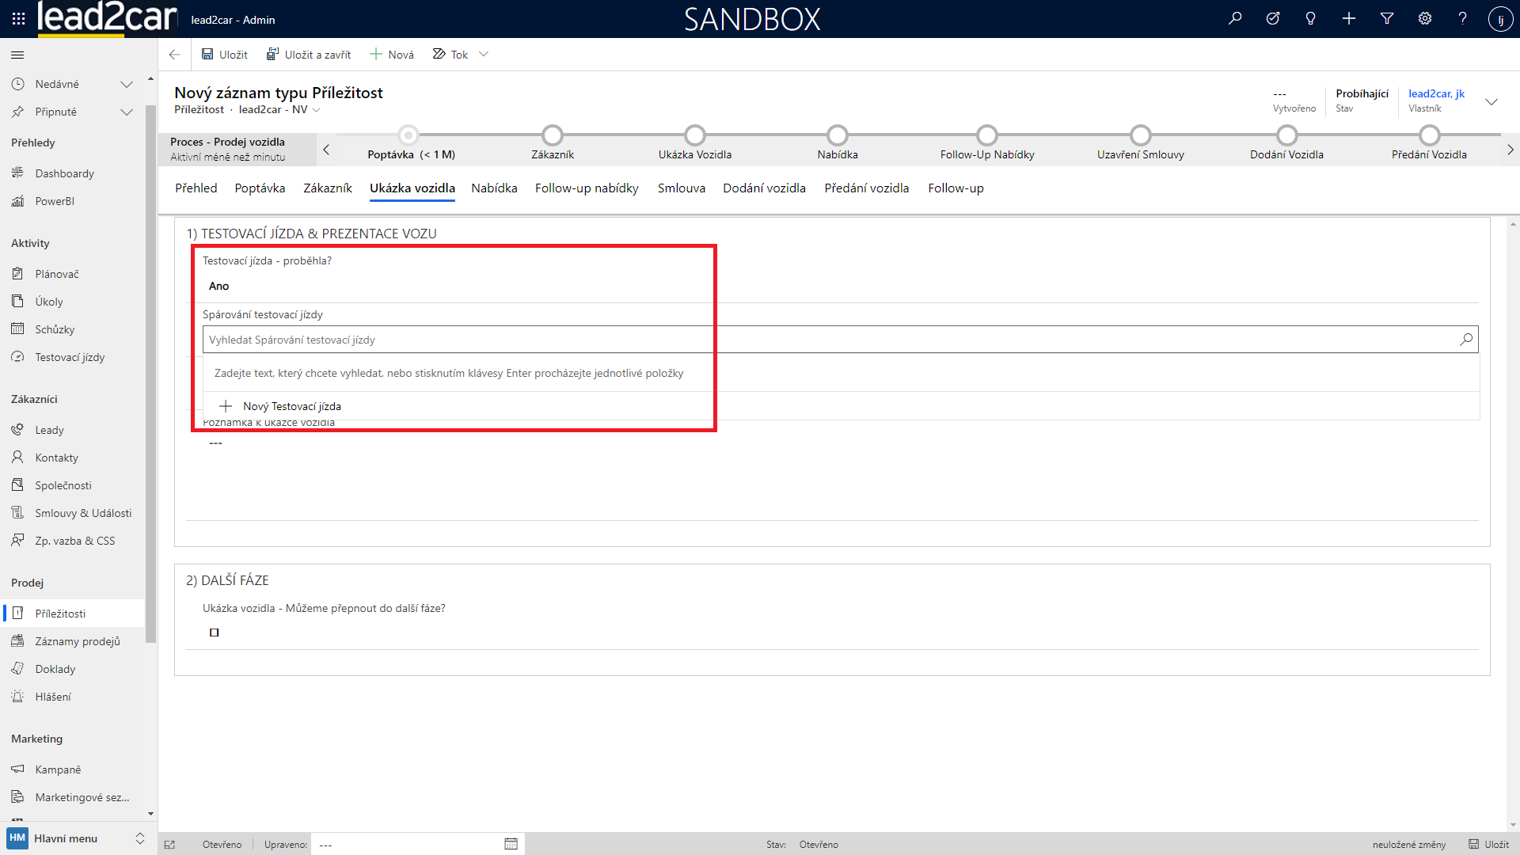Click the search magnifier icon in header
The width and height of the screenshot is (1520, 855).
1235,18
